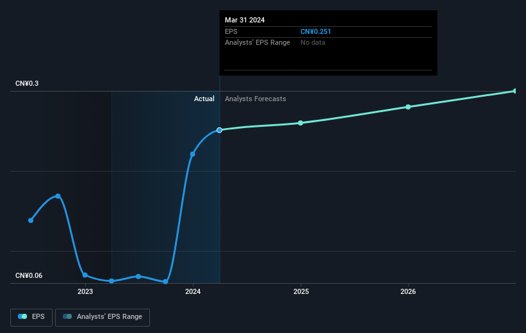
Task: Click the 'Mar 31 2024' tooltip date
Action: coord(245,20)
